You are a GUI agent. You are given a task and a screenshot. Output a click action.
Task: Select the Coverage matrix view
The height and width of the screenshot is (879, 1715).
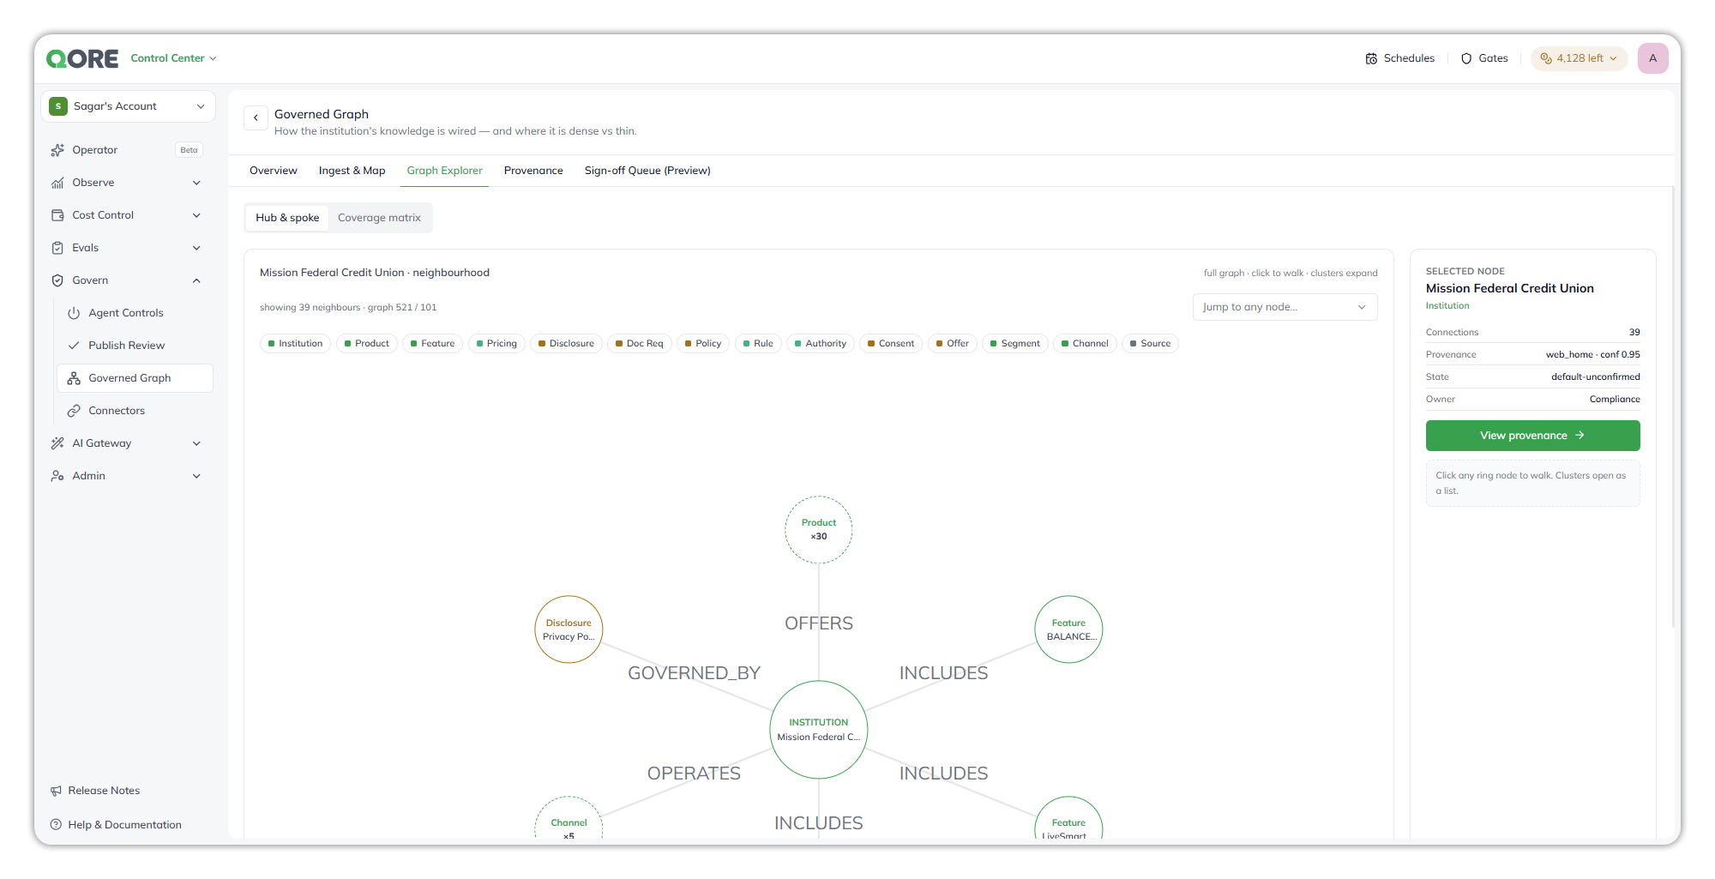[379, 218]
